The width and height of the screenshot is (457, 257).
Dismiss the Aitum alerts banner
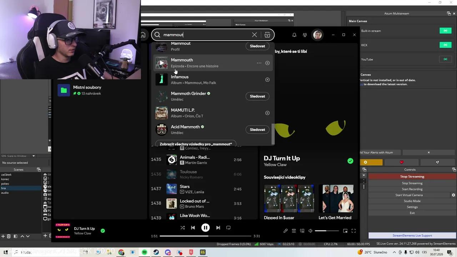pos(429,152)
